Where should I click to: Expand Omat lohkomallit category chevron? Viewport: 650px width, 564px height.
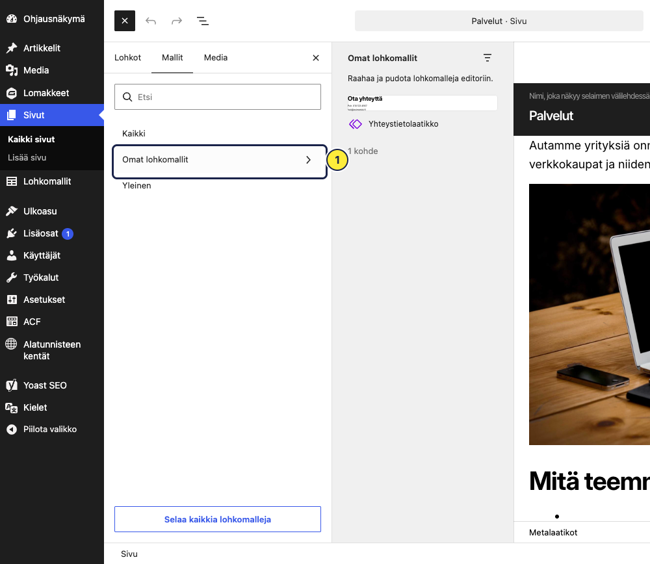[x=308, y=160]
